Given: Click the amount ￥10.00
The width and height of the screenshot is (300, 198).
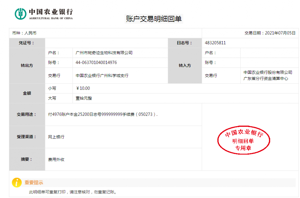Looking at the screenshot, I should pos(83,88).
